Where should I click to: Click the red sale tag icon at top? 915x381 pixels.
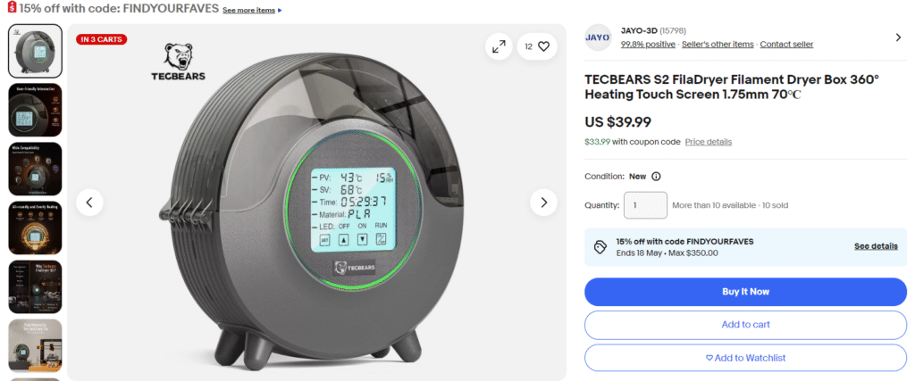pyautogui.click(x=12, y=8)
